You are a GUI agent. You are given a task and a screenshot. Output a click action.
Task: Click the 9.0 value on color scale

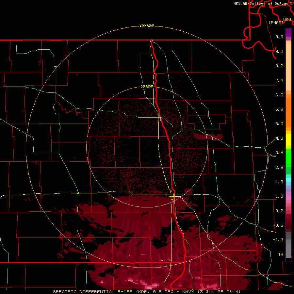pos(279,51)
